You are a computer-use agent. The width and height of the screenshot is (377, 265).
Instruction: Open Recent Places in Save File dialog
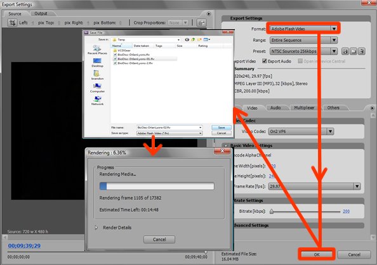pyautogui.click(x=97, y=50)
